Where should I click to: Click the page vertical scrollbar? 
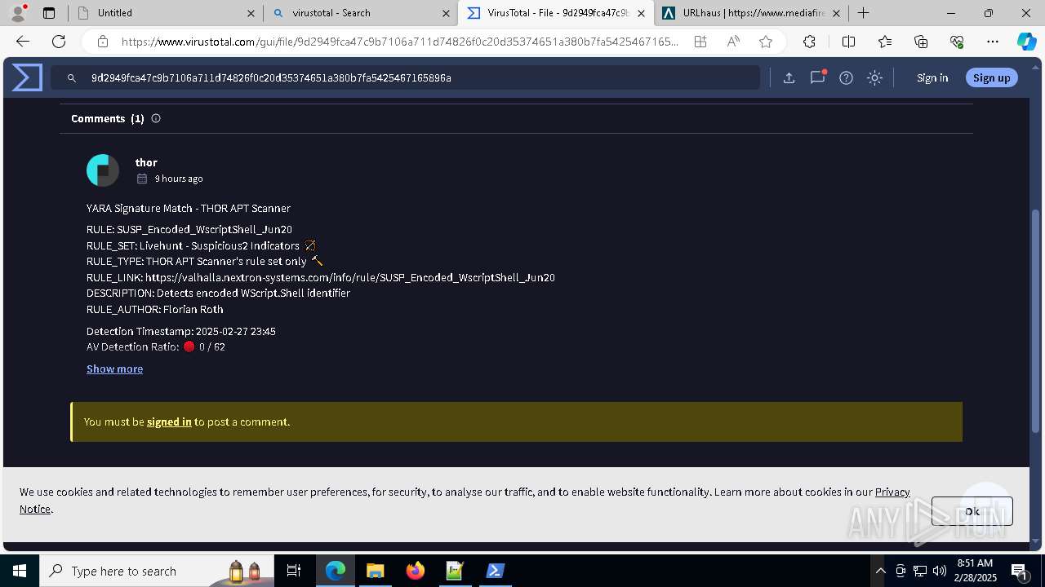point(1036,320)
